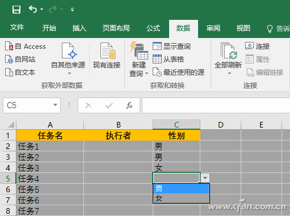Screen dimensions: 290x216
Task: Click the 执行者 header cell
Action: click(x=118, y=135)
